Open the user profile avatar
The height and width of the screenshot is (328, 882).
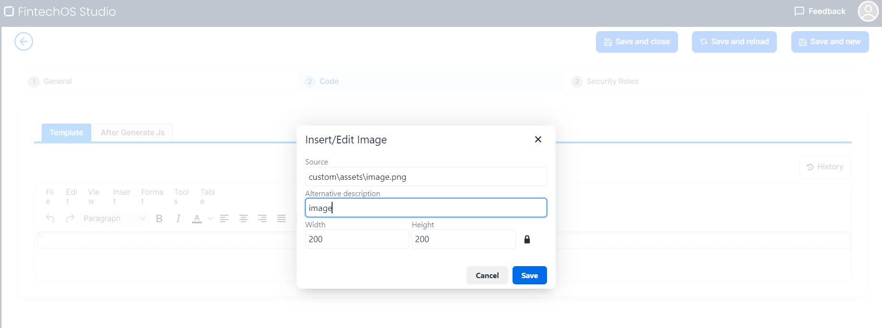[868, 12]
